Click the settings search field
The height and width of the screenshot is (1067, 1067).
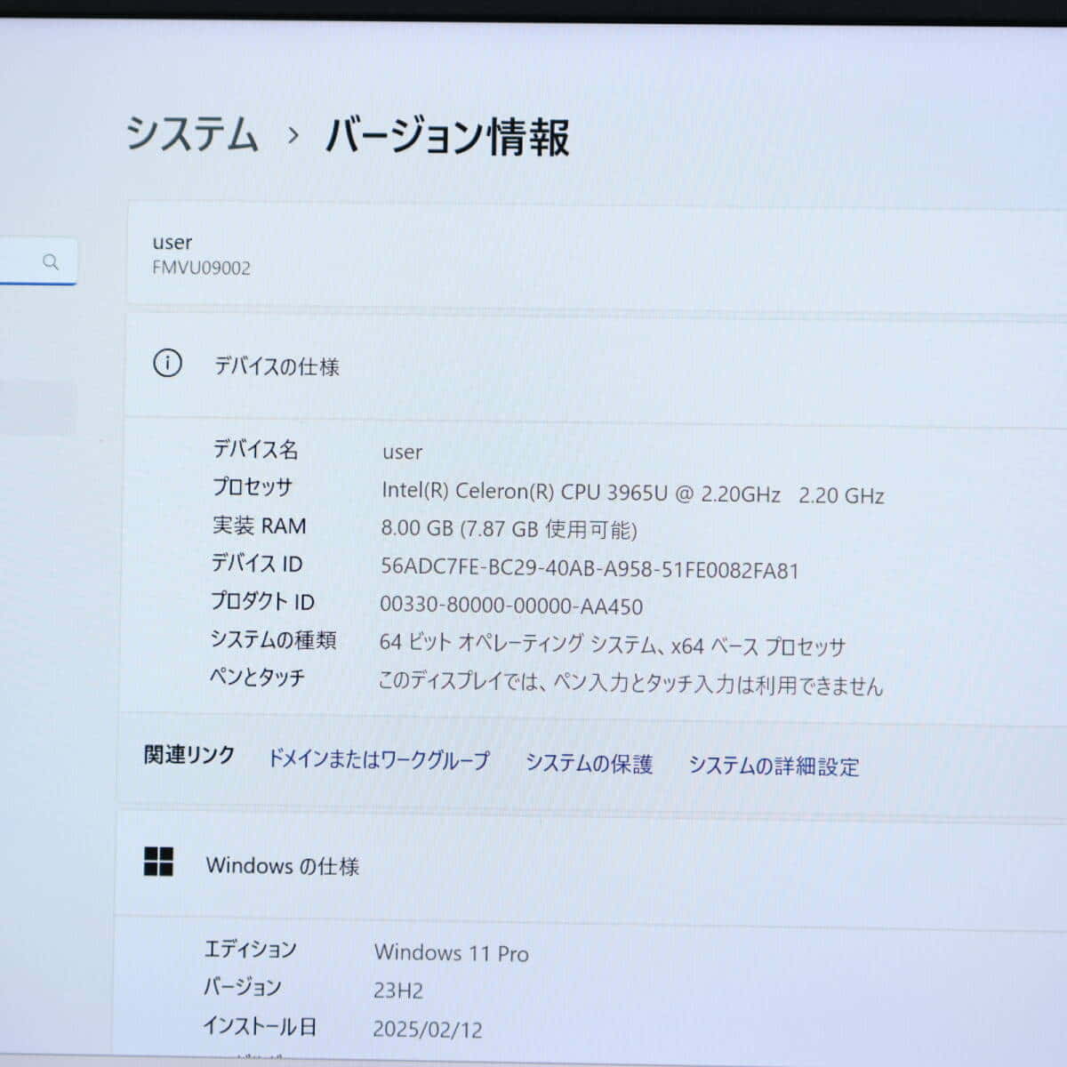point(37,261)
